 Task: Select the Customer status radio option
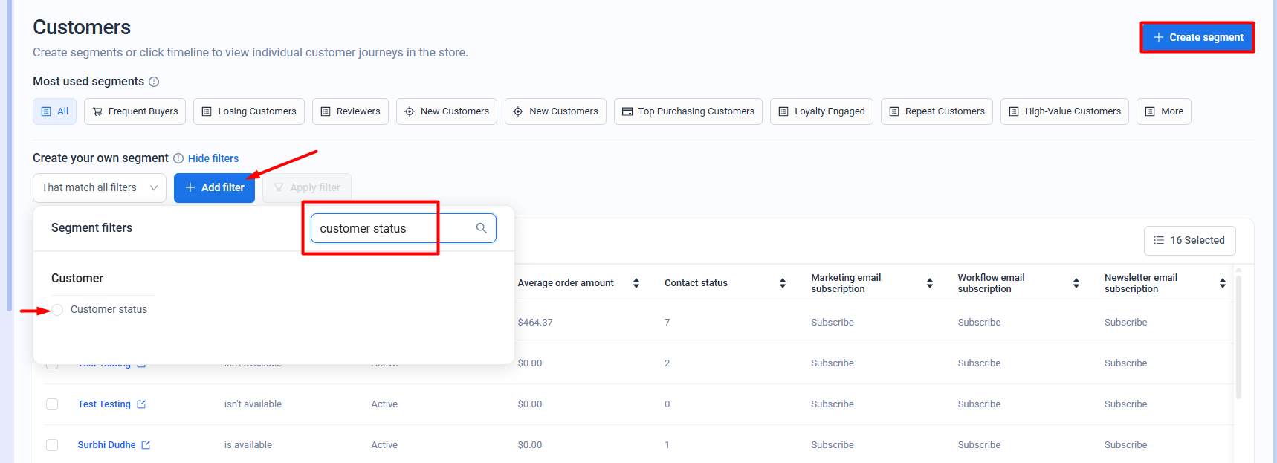pos(57,310)
